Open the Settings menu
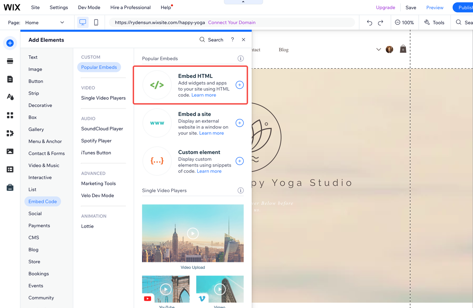473x308 pixels. pyautogui.click(x=59, y=7)
